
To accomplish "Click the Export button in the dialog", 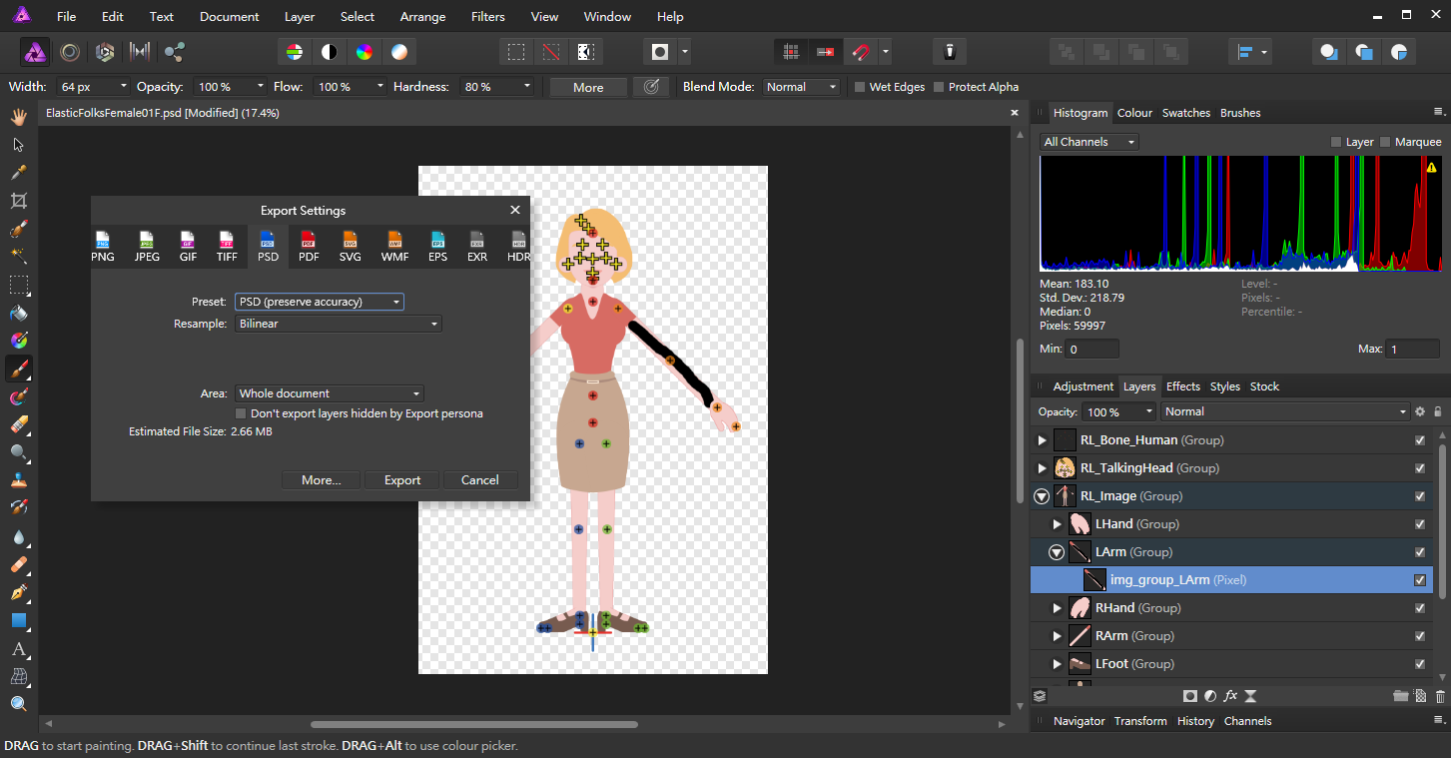I will point(402,480).
